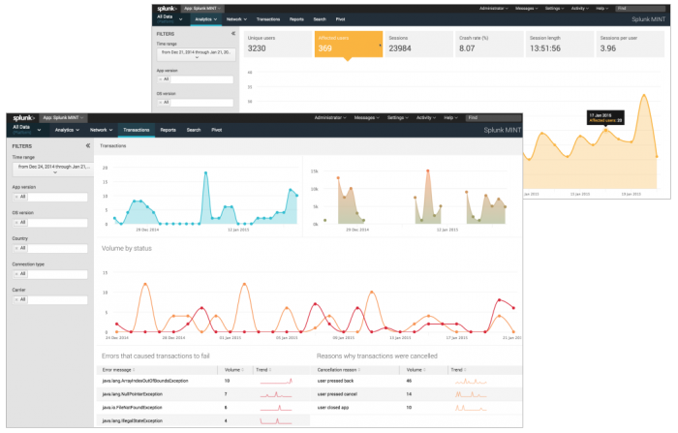Click the user pressed back cancellation row
678x433 pixels.
point(416,381)
